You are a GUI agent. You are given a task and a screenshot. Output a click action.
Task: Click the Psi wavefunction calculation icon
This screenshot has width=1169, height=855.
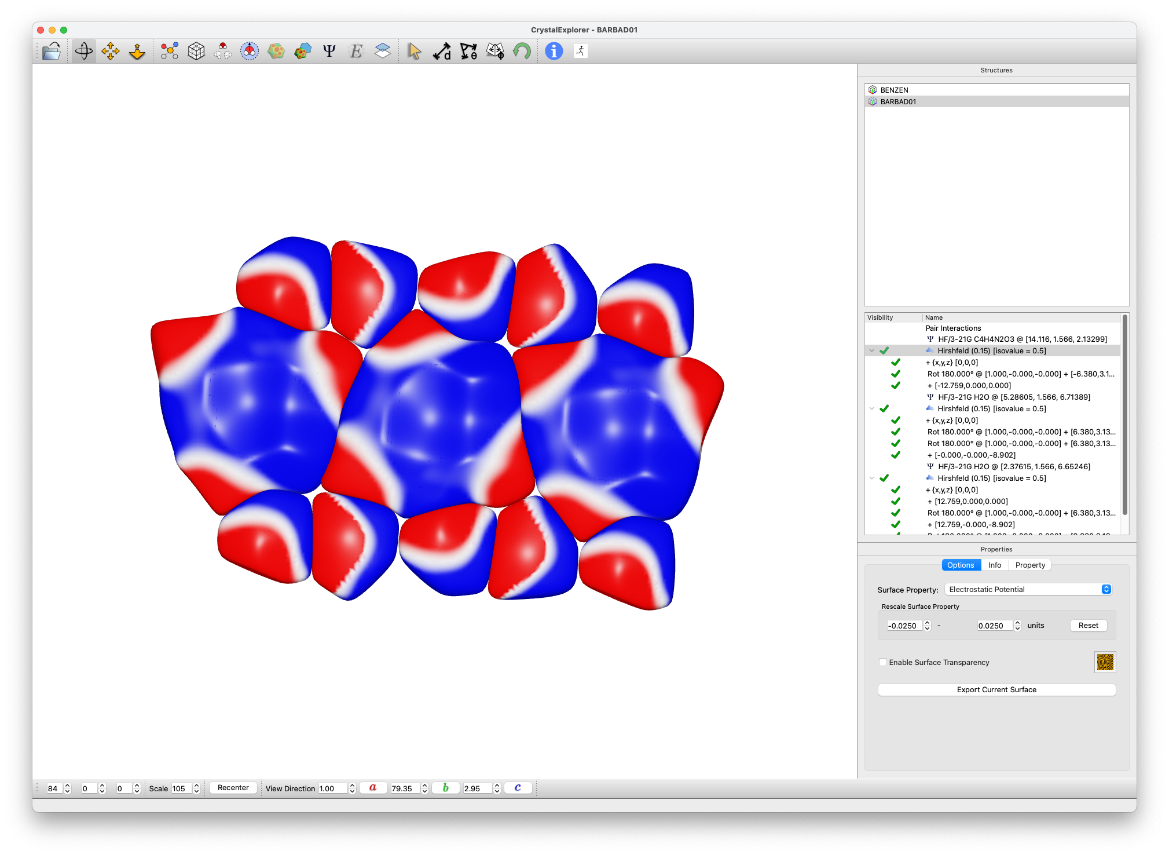click(329, 52)
